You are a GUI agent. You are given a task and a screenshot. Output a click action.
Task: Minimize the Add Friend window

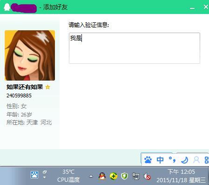coord(192,8)
